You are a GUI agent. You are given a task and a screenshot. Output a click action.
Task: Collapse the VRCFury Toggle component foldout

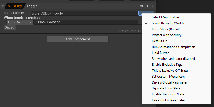point(2,6)
